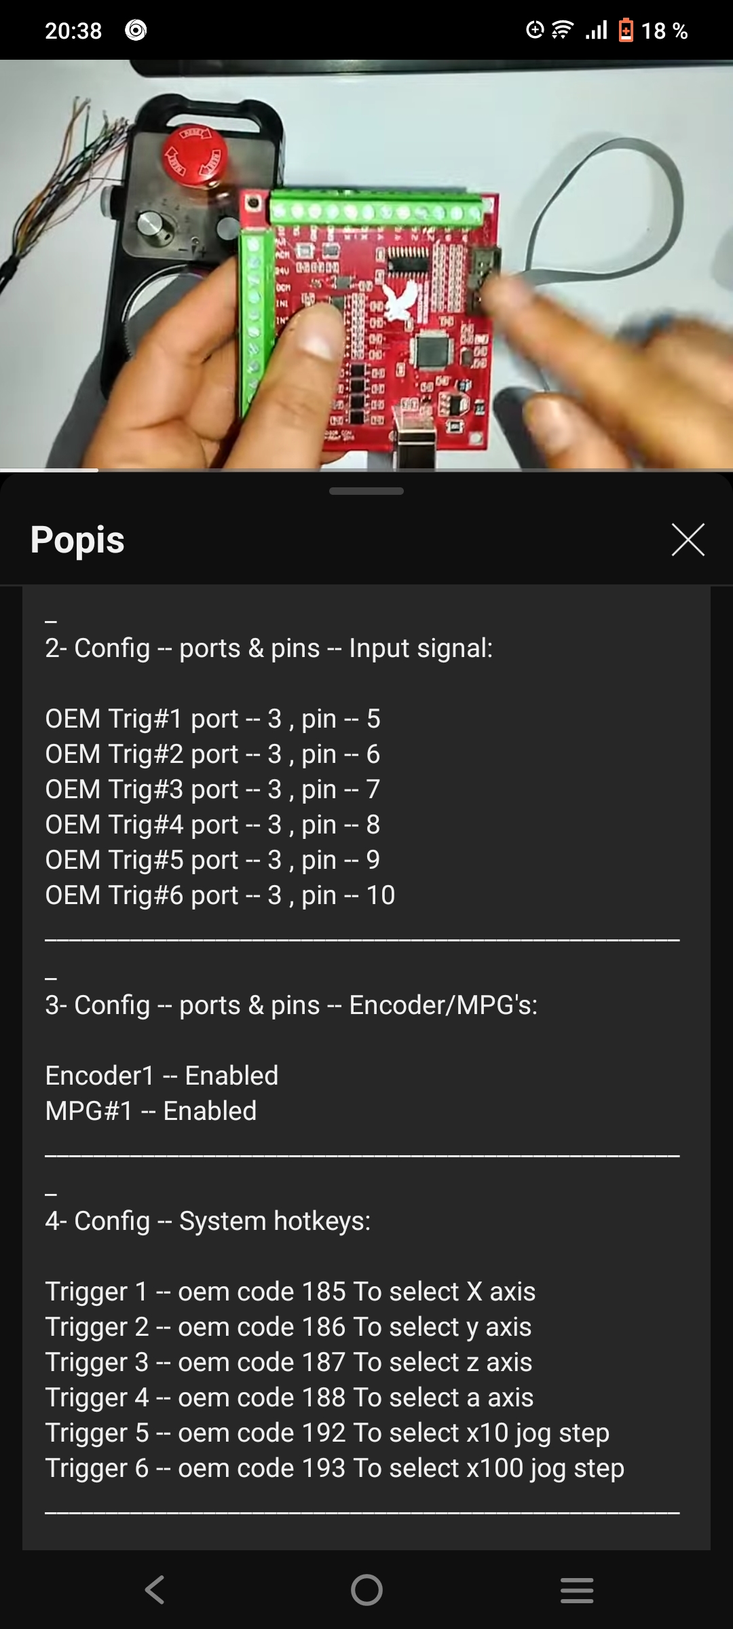Tap the "2- Config -- ports & pins -- Input signal" line
The image size is (733, 1629).
269,648
